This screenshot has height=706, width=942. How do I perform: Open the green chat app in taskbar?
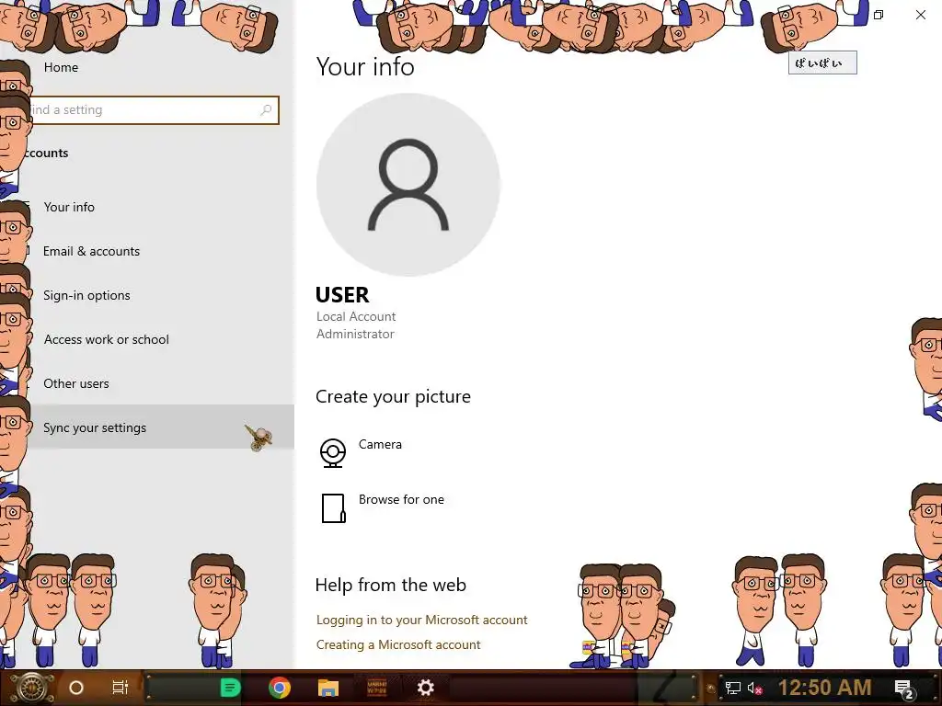[230, 688]
